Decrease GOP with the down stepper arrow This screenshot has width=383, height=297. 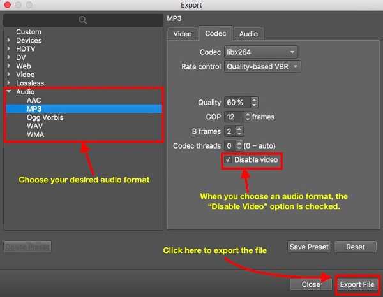(x=248, y=119)
